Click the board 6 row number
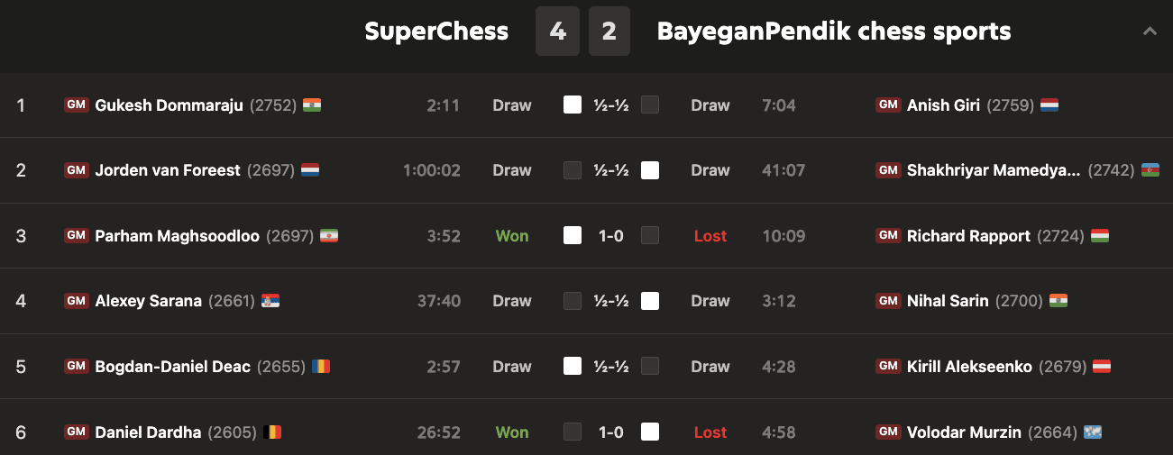The width and height of the screenshot is (1173, 455). tap(21, 432)
